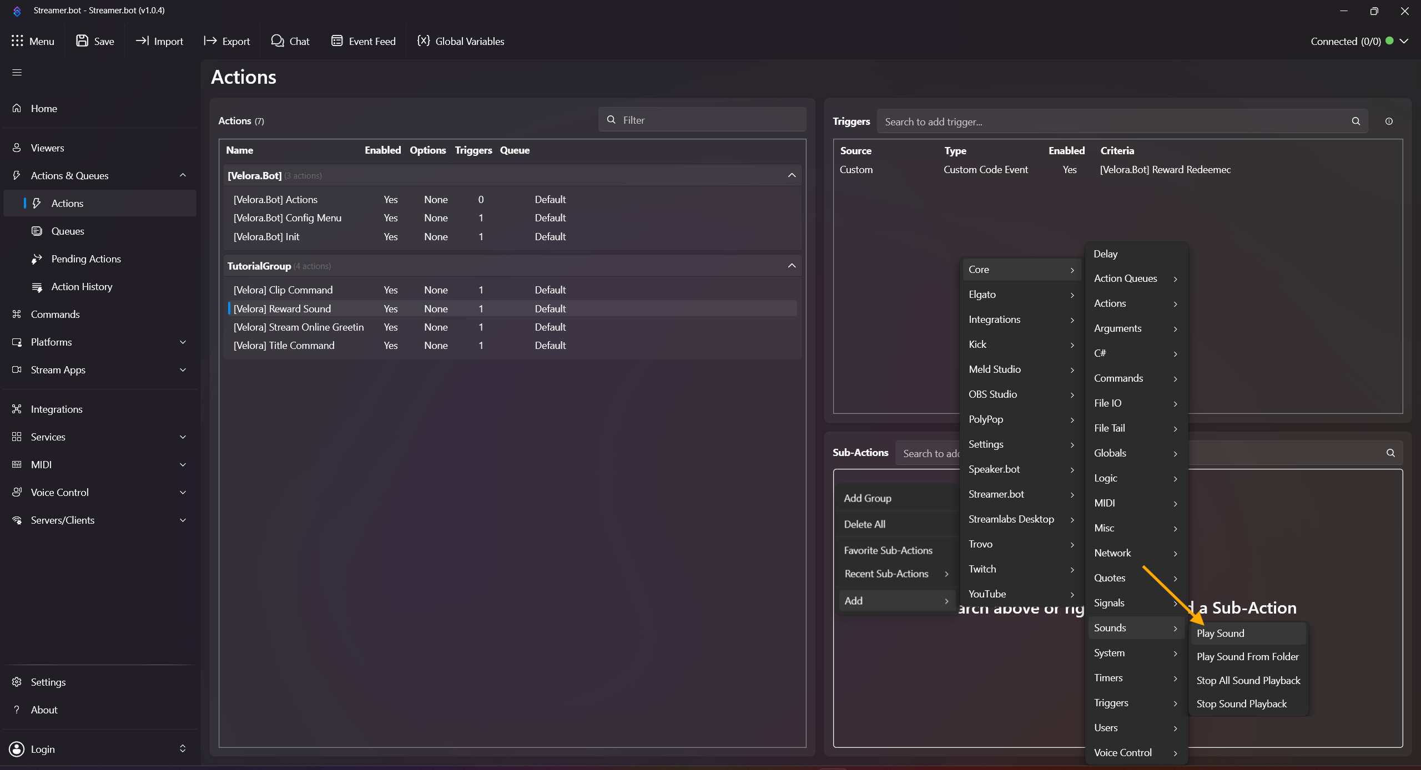
Task: Open the Event Feed icon
Action: [337, 41]
